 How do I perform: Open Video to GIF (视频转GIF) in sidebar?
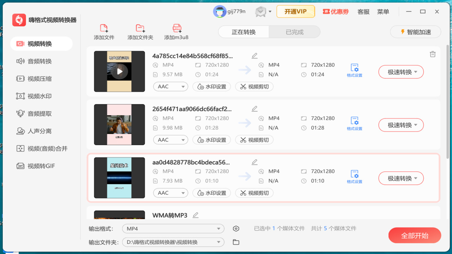click(x=41, y=166)
